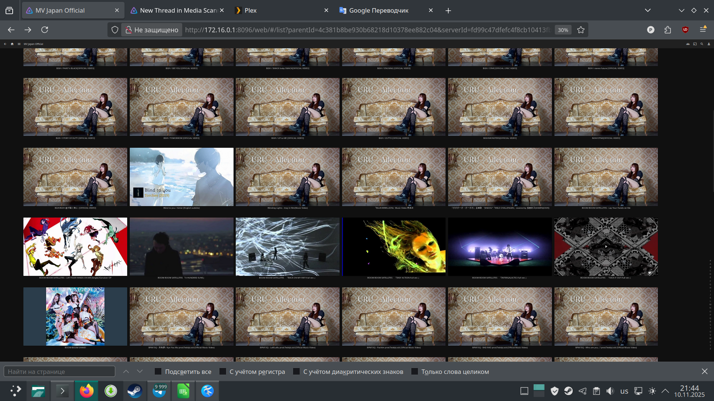
Task: Click the Найти на странице search field
Action: point(59,372)
